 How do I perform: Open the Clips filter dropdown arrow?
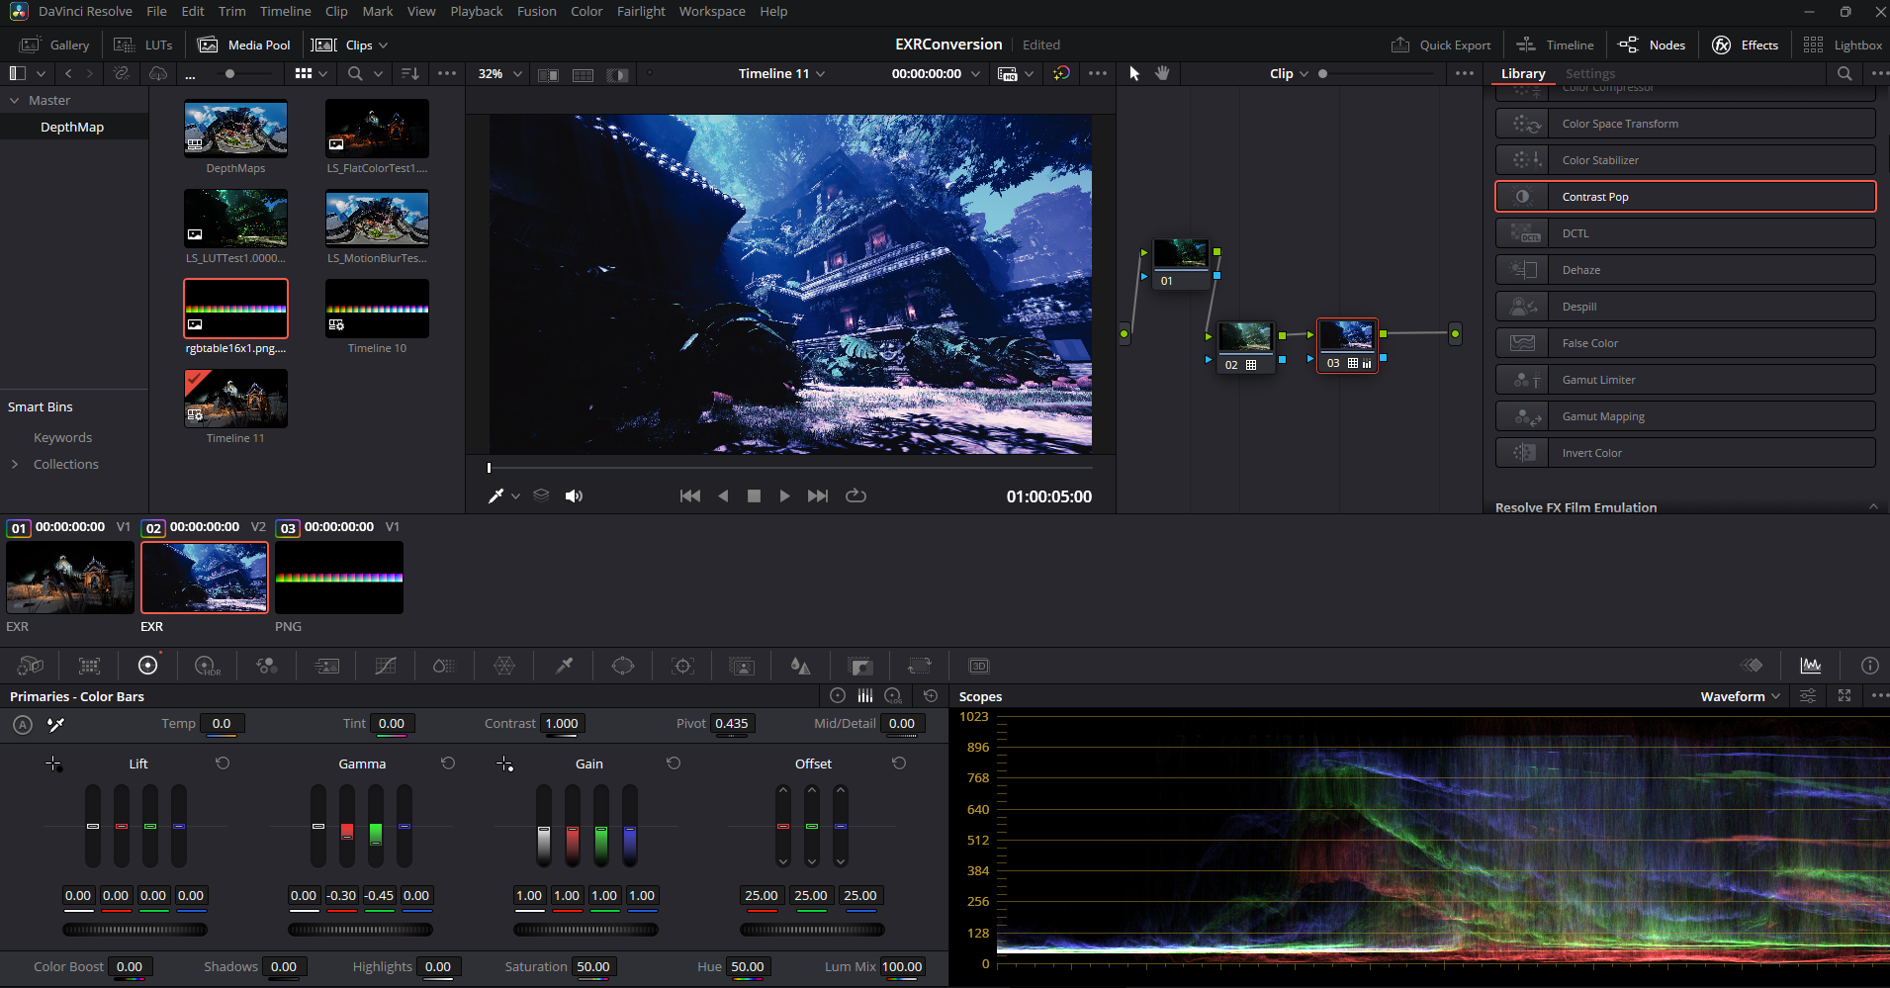(x=384, y=45)
